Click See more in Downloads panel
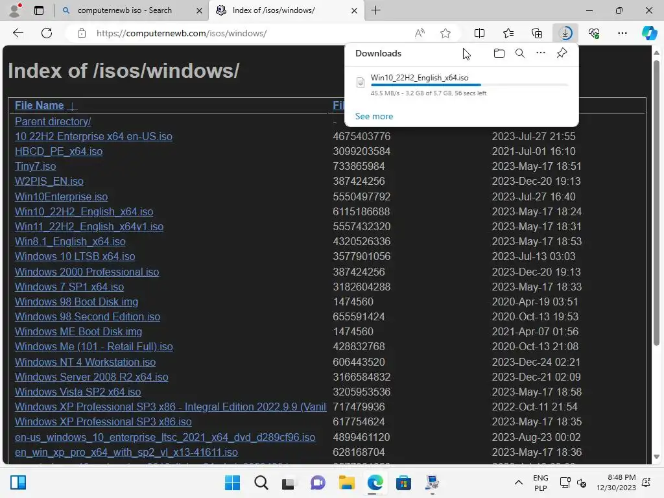664x498 pixels. pos(374,116)
